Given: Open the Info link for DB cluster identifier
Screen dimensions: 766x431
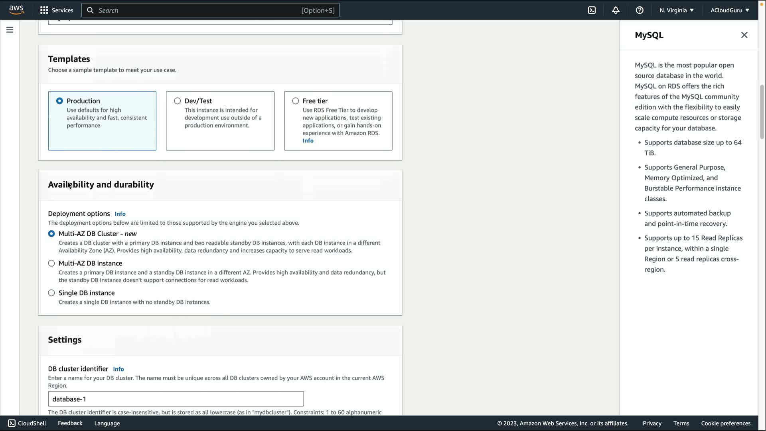Looking at the screenshot, I should [118, 369].
